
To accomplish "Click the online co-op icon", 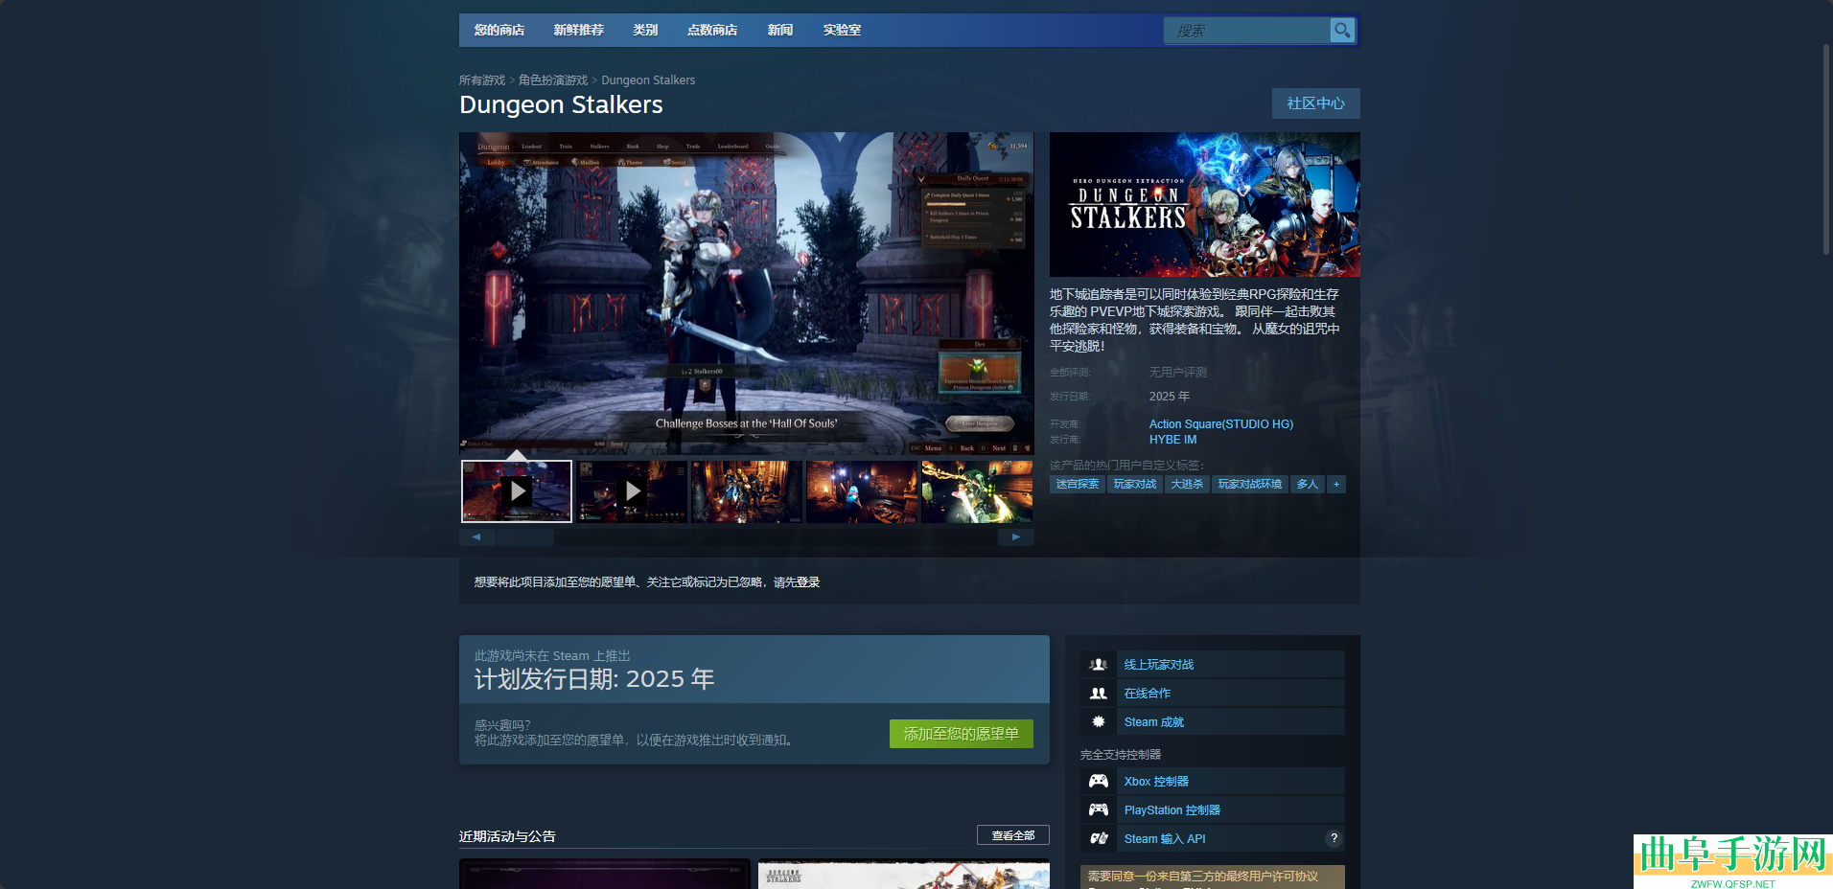I will [x=1099, y=694].
